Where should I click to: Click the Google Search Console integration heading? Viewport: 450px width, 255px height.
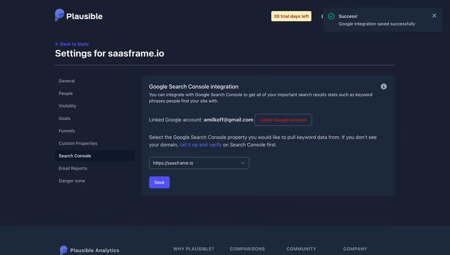194,87
